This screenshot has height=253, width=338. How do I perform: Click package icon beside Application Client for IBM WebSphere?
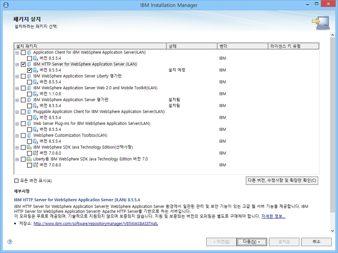[29, 52]
